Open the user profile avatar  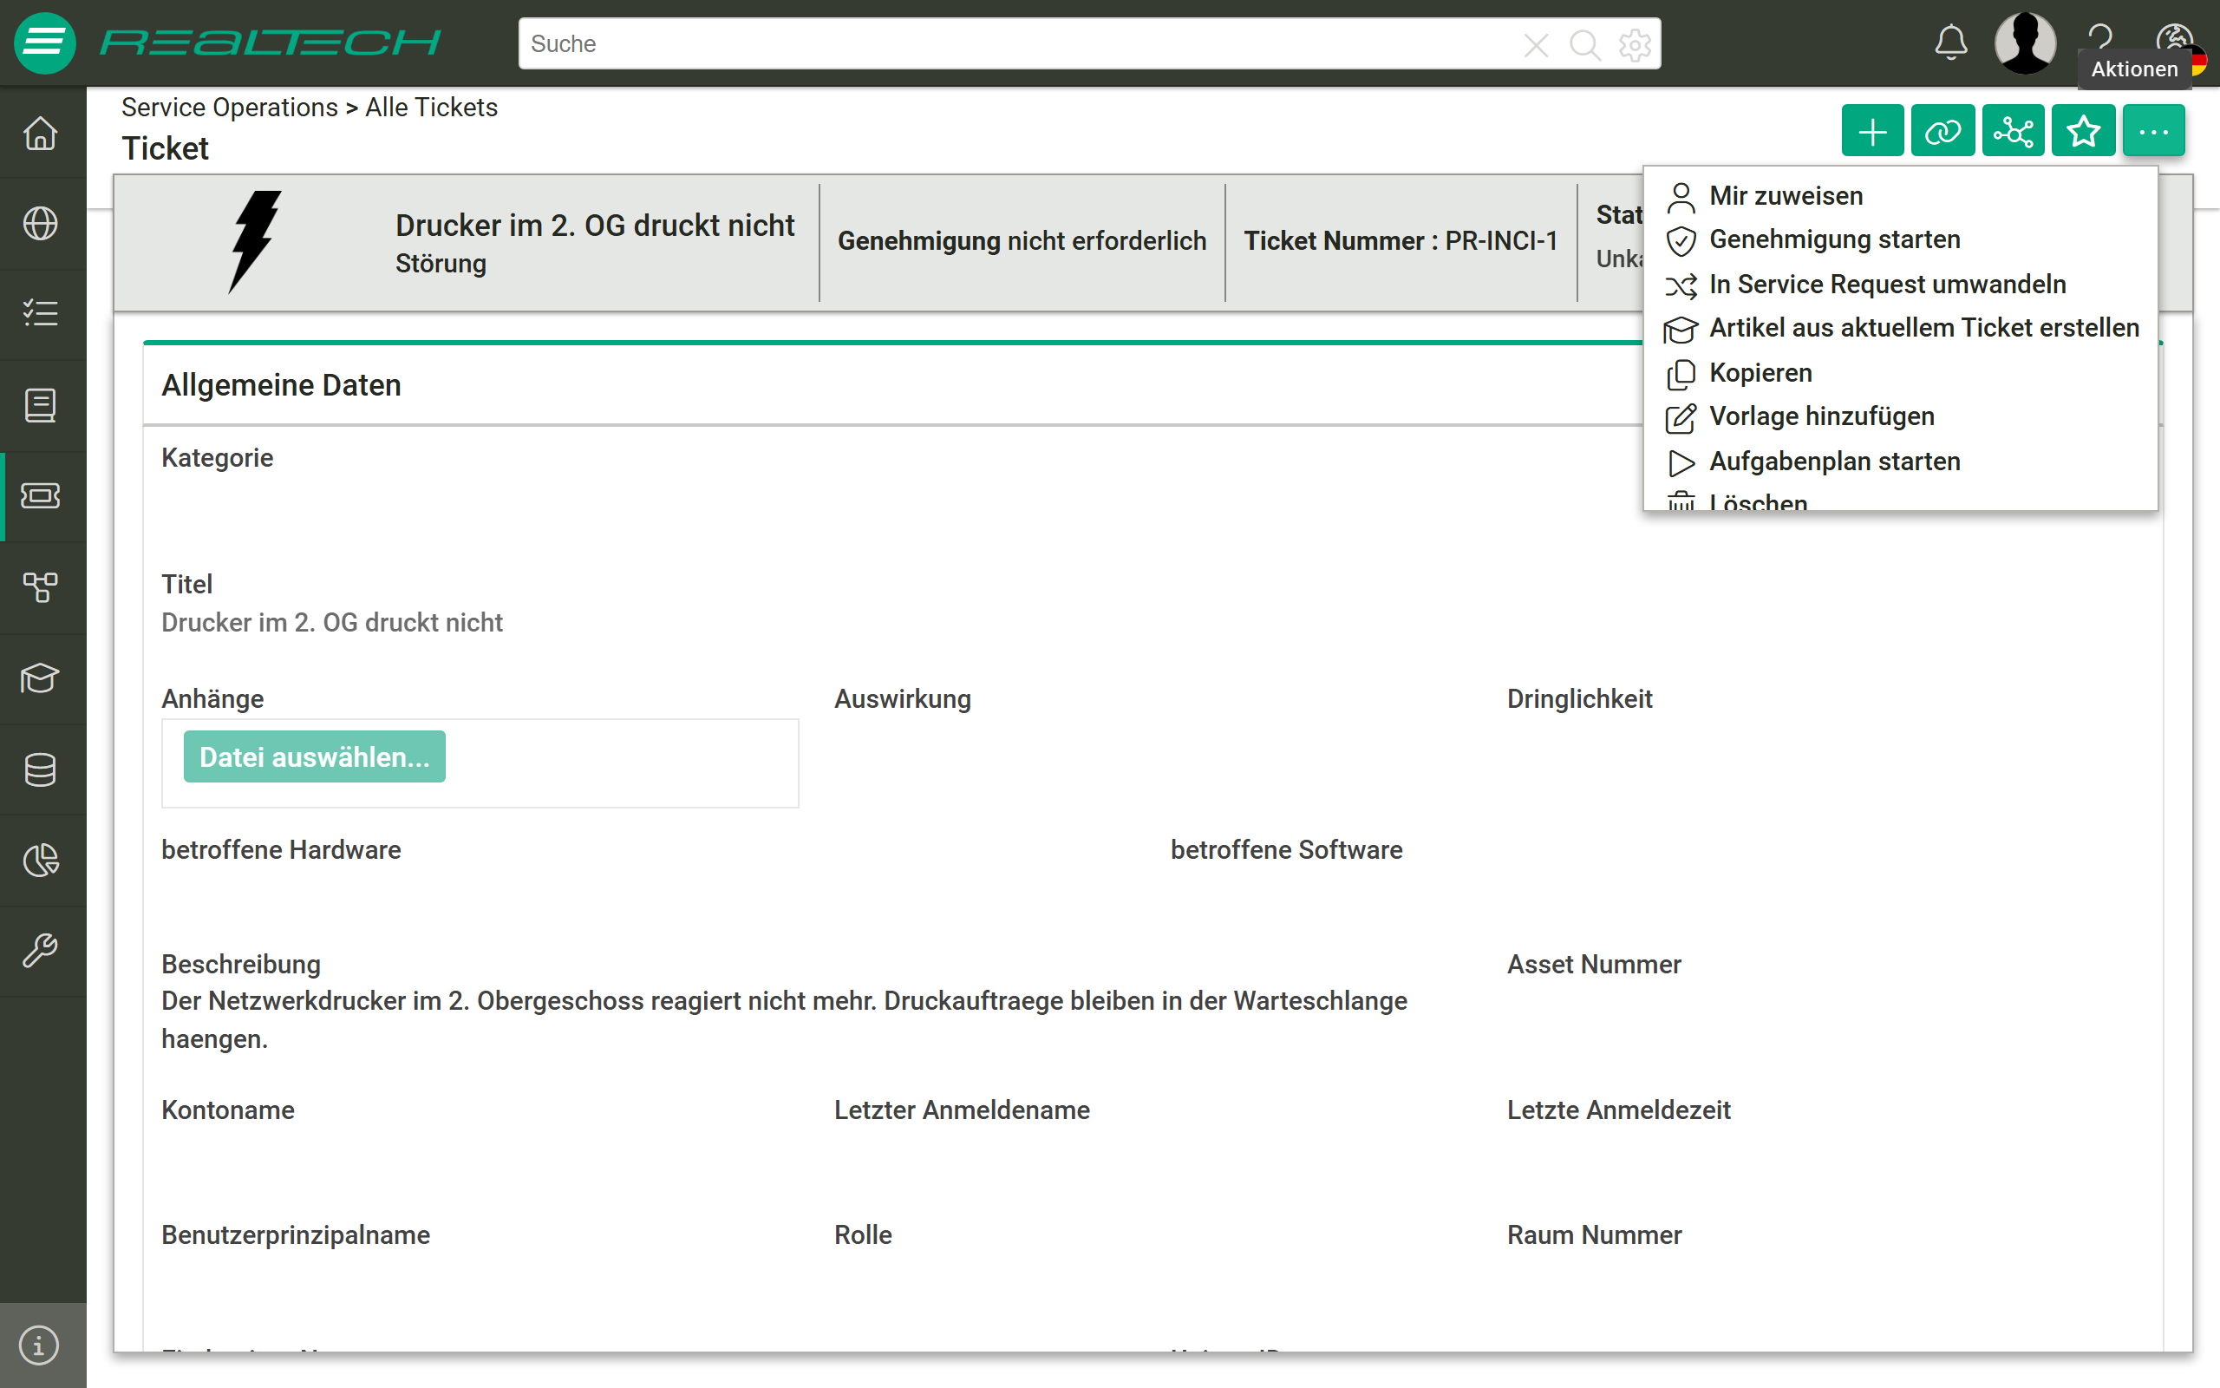pyautogui.click(x=2025, y=43)
